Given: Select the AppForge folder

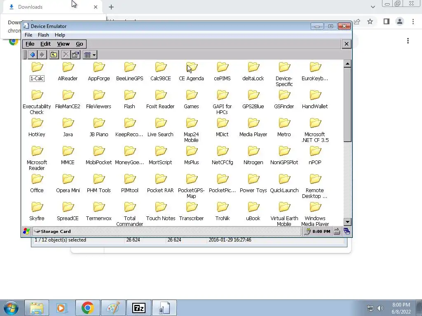Looking at the screenshot, I should point(99,72).
